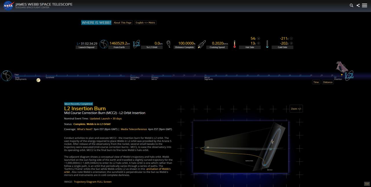Click the Cold Side label

pos(283,47)
